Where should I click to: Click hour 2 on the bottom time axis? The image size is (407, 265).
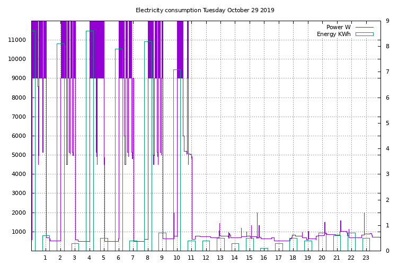tap(60, 258)
